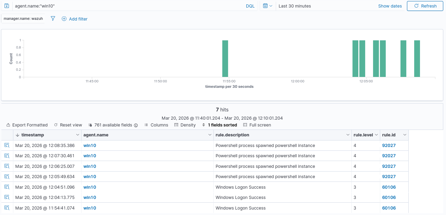Viewport: 446px width, 215px height.
Task: Open the 761 available fields list
Action: click(x=113, y=125)
